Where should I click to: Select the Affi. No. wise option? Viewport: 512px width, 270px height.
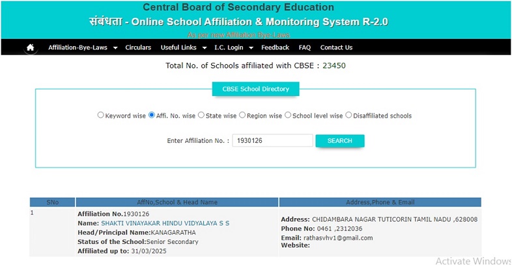152,116
